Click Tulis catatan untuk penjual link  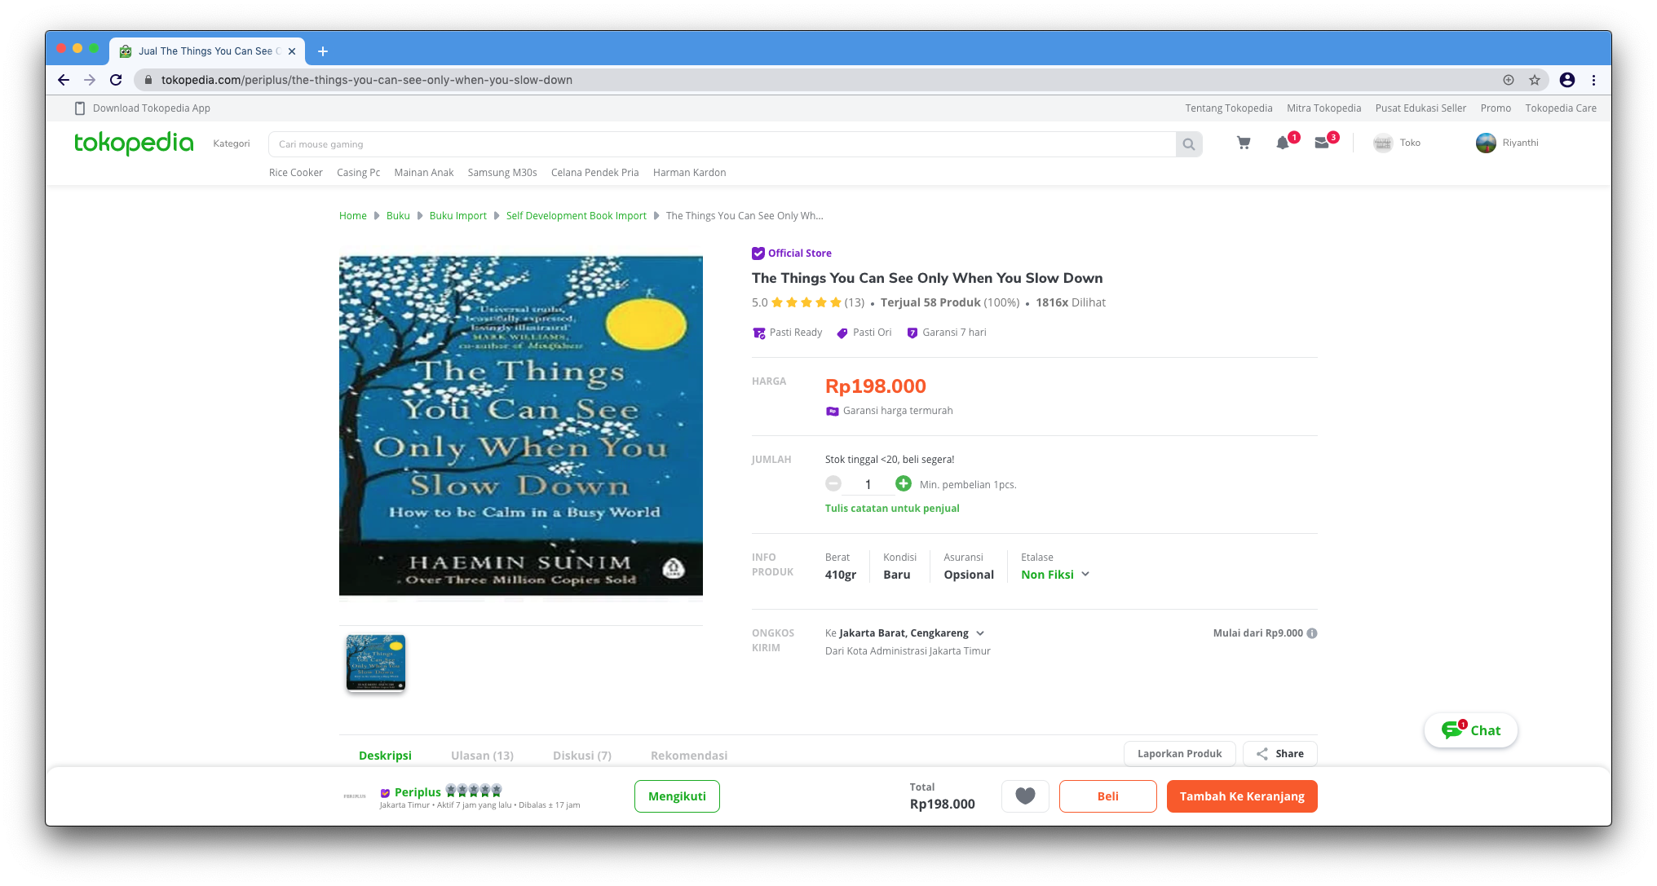pyautogui.click(x=892, y=509)
